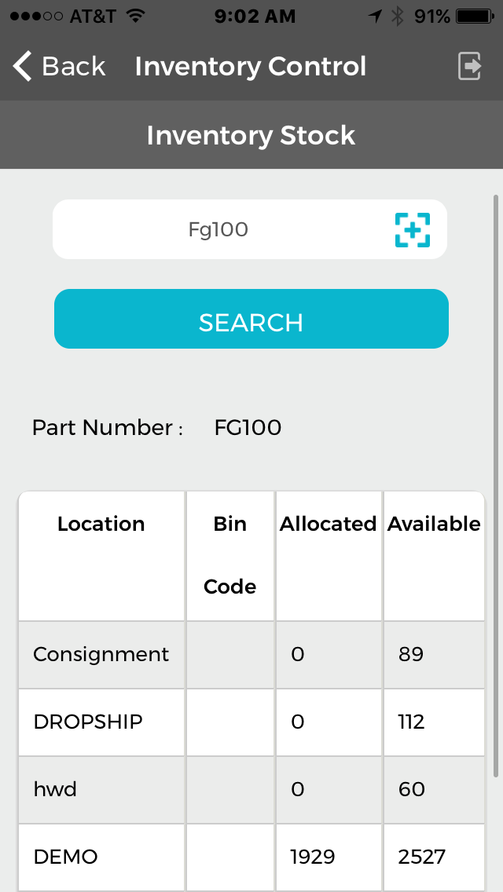Focus the Fg100 part number field
The image size is (503, 892).
(218, 229)
